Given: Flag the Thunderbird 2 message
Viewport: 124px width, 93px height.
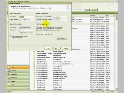Looking at the screenshot, I should pos(114,70).
